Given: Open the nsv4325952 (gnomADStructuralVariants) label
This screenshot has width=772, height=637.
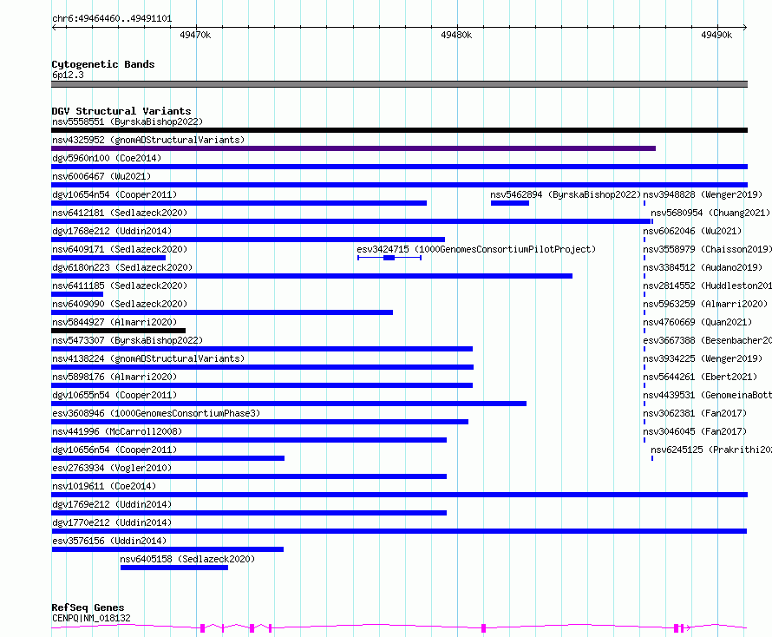Looking at the screenshot, I should point(148,140).
